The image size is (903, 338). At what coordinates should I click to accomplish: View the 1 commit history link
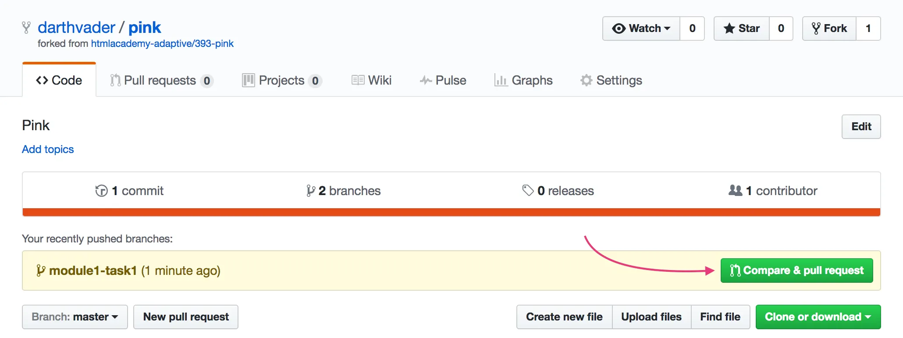(x=129, y=191)
